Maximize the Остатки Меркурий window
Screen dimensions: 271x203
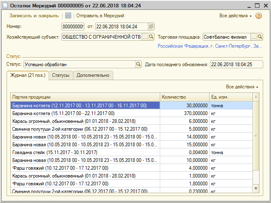pyautogui.click(x=257, y=5)
